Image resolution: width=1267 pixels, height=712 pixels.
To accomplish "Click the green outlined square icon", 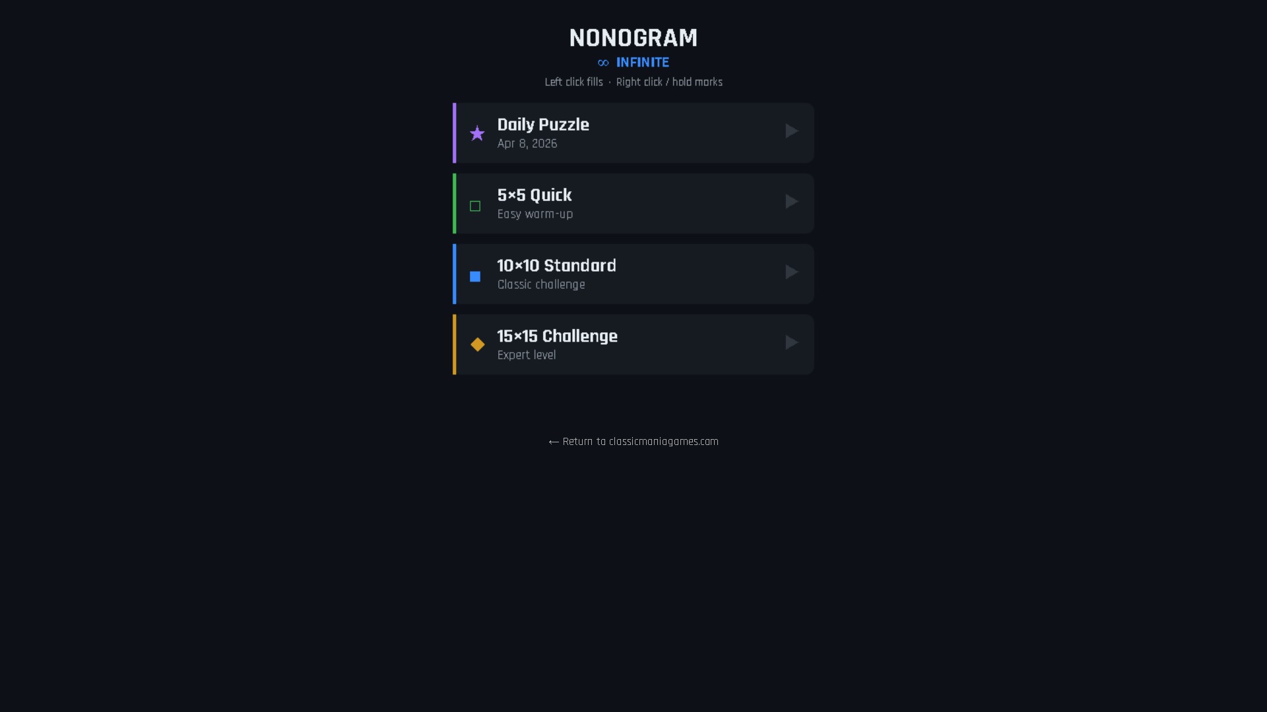I will [475, 206].
